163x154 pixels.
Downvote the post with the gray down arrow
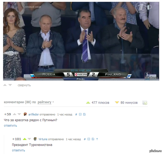[x=10, y=85]
